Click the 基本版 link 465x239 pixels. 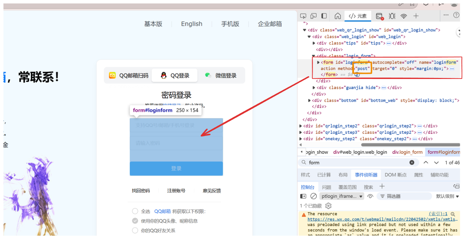click(153, 24)
